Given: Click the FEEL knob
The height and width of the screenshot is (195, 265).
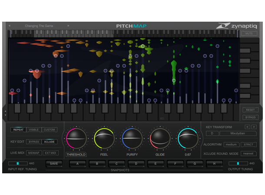Looking at the screenshot, I should pyautogui.click(x=104, y=139).
